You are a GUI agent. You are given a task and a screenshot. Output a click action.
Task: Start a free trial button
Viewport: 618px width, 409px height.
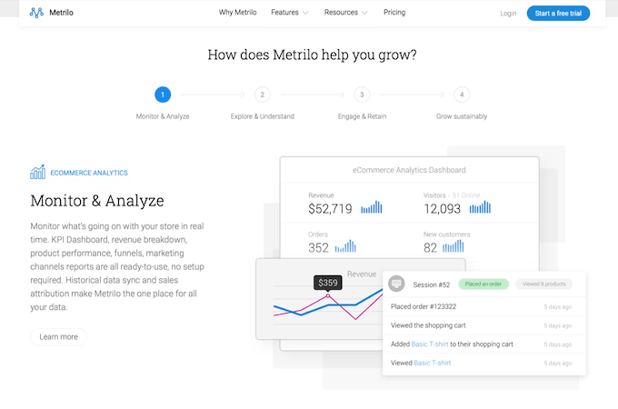pos(558,14)
